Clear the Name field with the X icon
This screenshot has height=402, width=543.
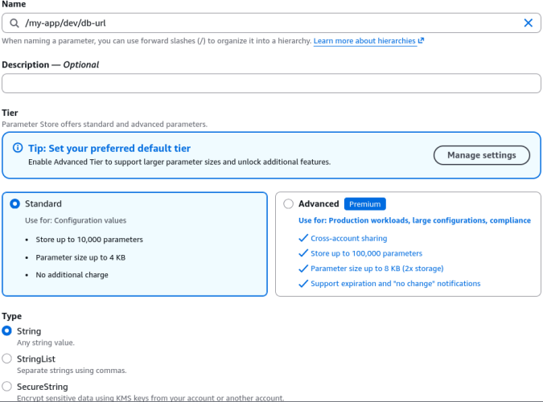tap(528, 23)
